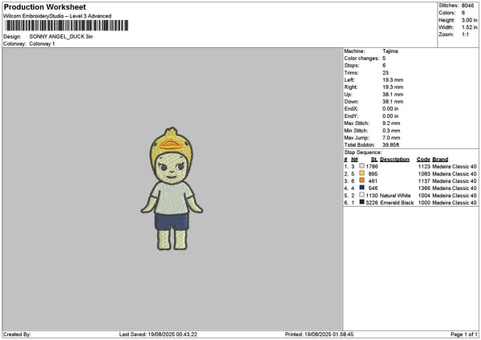Click the navy blue swatch for code 1366
The height and width of the screenshot is (340, 481).
[x=362, y=188]
